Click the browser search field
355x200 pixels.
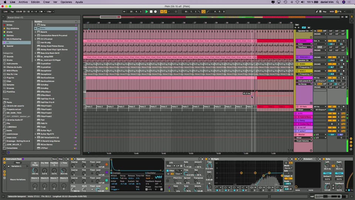tap(43, 17)
